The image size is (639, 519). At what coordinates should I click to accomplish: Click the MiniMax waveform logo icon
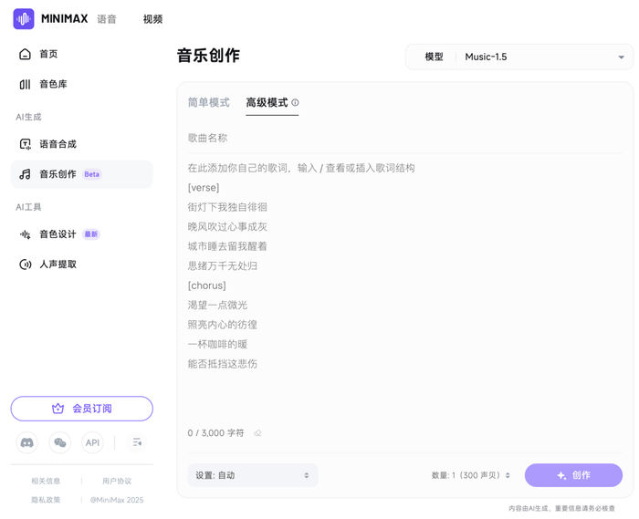(24, 19)
